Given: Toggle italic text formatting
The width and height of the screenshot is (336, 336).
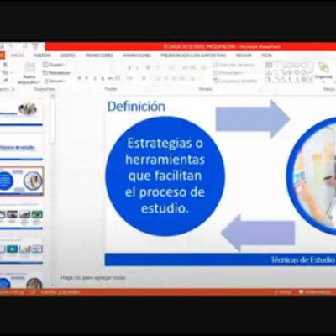Looking at the screenshot, I should click(87, 79).
